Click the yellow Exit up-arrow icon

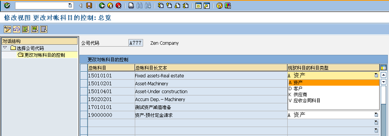point(110,6)
